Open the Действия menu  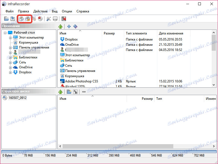pyautogui.click(x=40, y=11)
